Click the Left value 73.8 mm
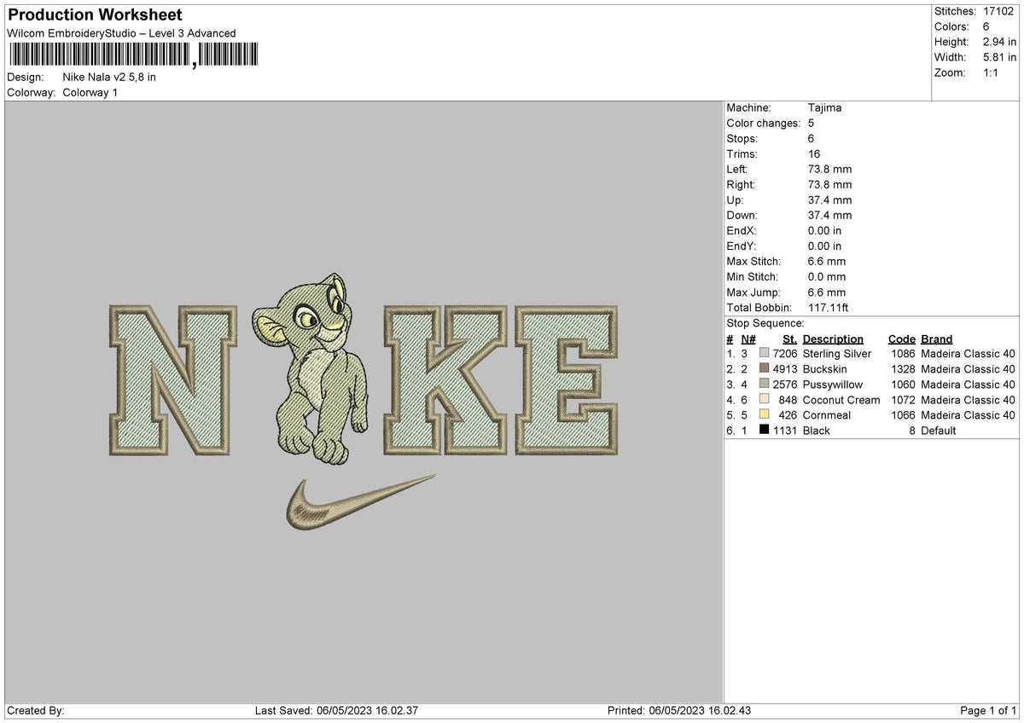The image size is (1024, 723). (x=829, y=170)
